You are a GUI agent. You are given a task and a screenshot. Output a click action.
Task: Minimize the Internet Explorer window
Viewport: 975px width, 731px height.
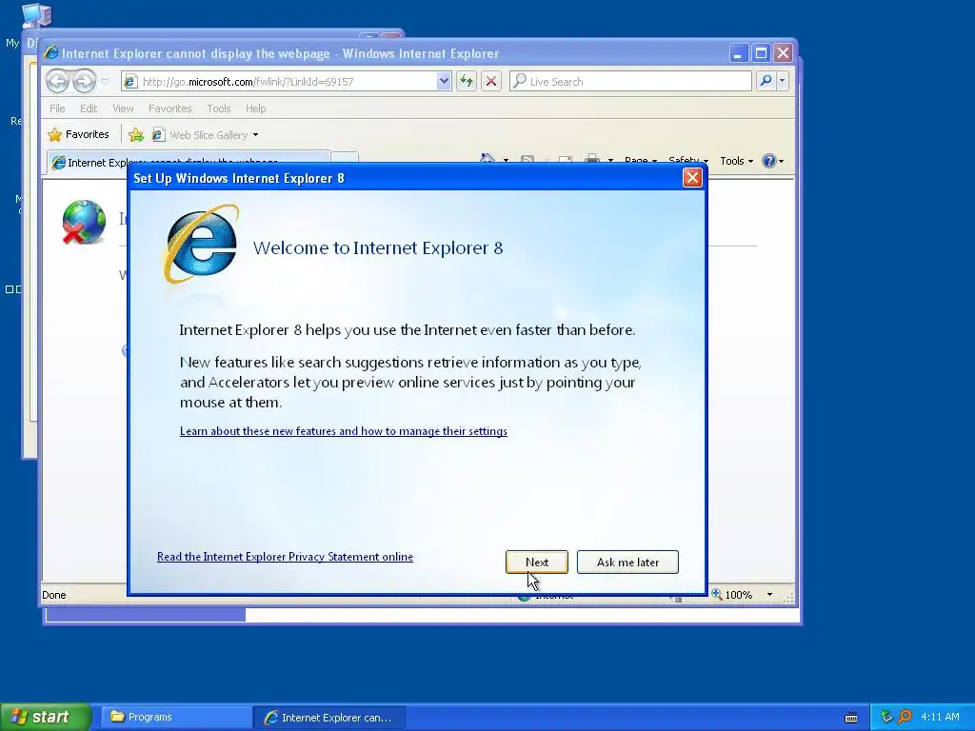pos(738,53)
